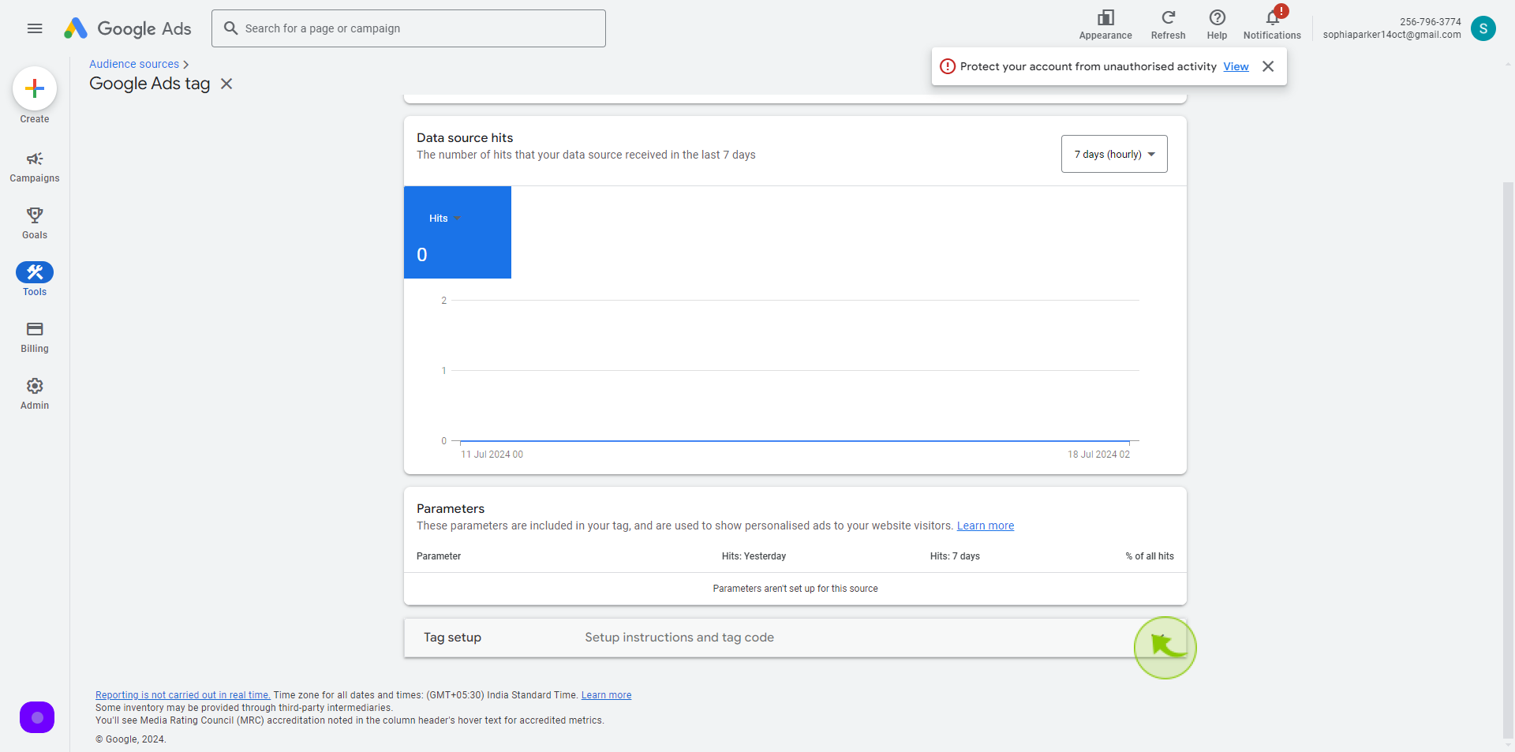Open the account avatar S
This screenshot has width=1515, height=752.
click(1483, 28)
